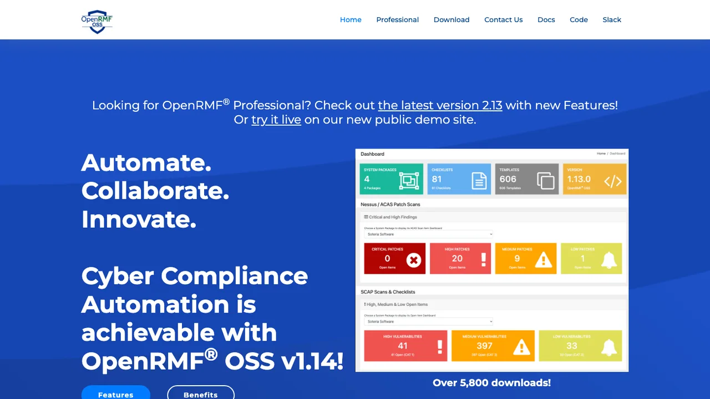
Task: Click the OpenRMF OSS shield logo
Action: [x=97, y=22]
